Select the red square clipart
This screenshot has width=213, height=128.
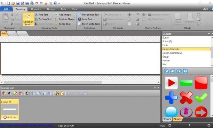(x=201, y=83)
